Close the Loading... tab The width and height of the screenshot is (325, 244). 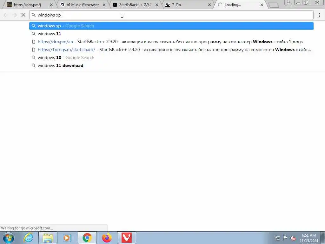tap(262, 5)
